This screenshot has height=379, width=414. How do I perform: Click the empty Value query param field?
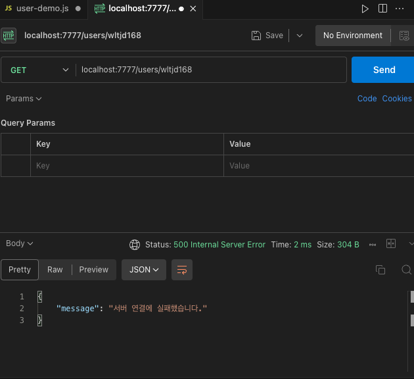319,166
